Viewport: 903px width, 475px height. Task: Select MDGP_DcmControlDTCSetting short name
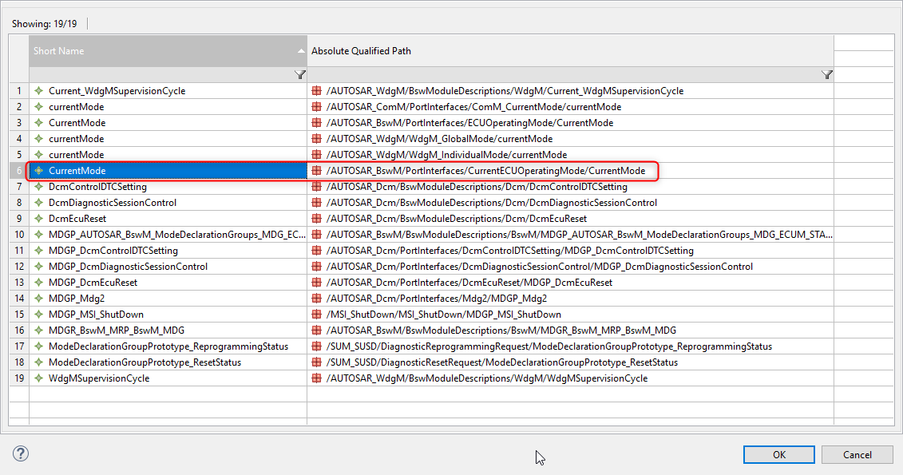point(113,251)
